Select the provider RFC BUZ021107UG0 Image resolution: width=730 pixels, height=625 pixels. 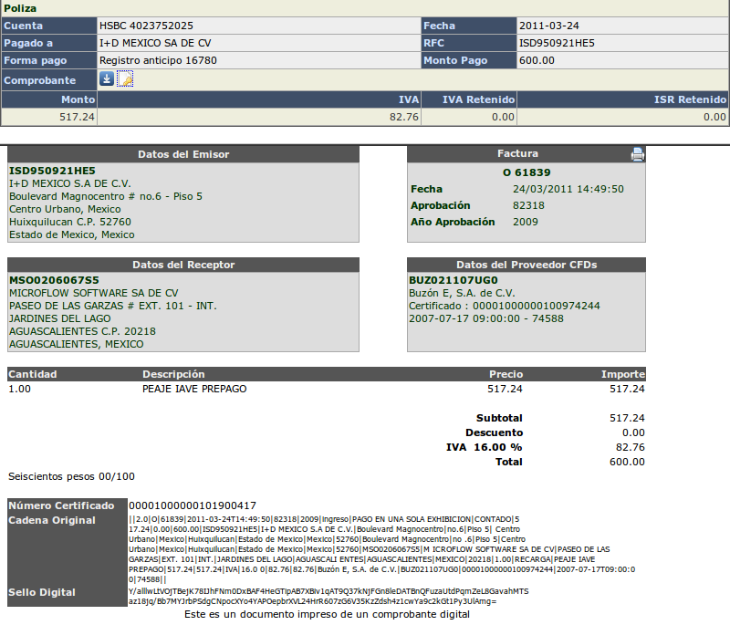pyautogui.click(x=453, y=280)
